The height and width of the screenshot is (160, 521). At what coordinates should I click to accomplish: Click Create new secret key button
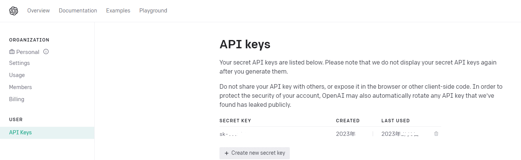point(255,153)
